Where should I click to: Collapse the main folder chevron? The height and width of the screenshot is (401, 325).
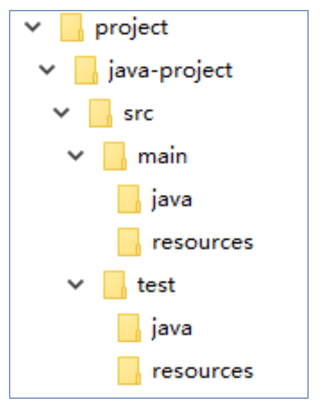pyautogui.click(x=76, y=156)
